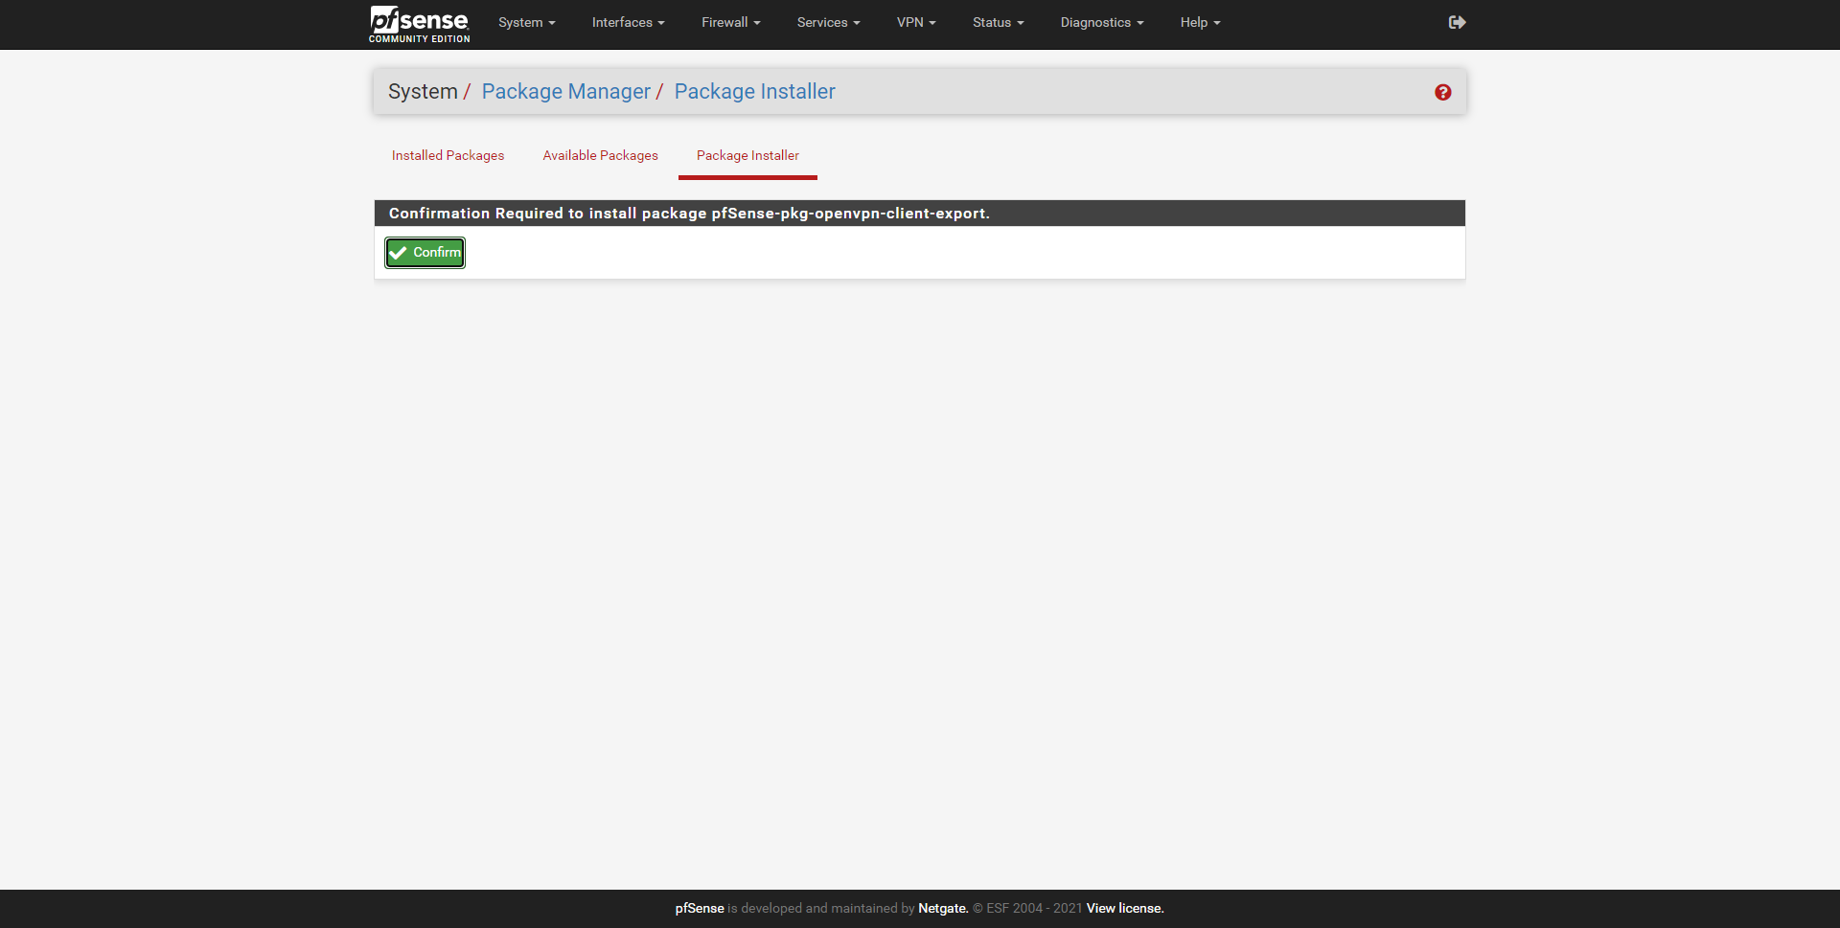Expand the Diagnostics menu
This screenshot has width=1840, height=928.
(1101, 22)
